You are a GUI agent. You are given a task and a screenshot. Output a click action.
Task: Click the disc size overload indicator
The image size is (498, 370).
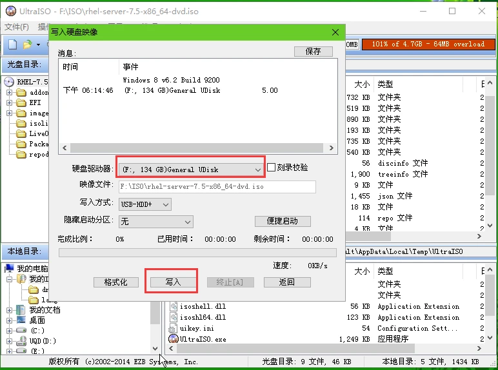[428, 44]
